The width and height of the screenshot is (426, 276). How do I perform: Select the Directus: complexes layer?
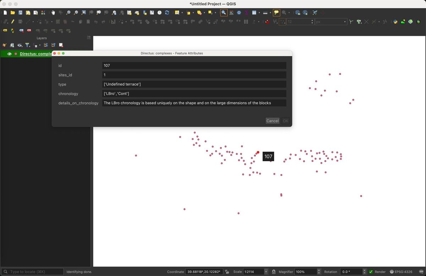(35, 54)
